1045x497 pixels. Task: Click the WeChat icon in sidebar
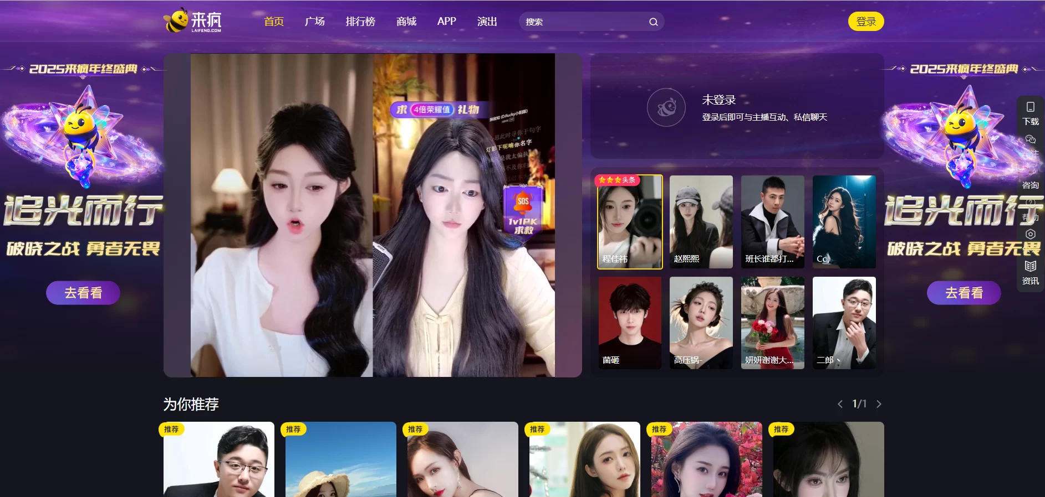tap(1030, 139)
